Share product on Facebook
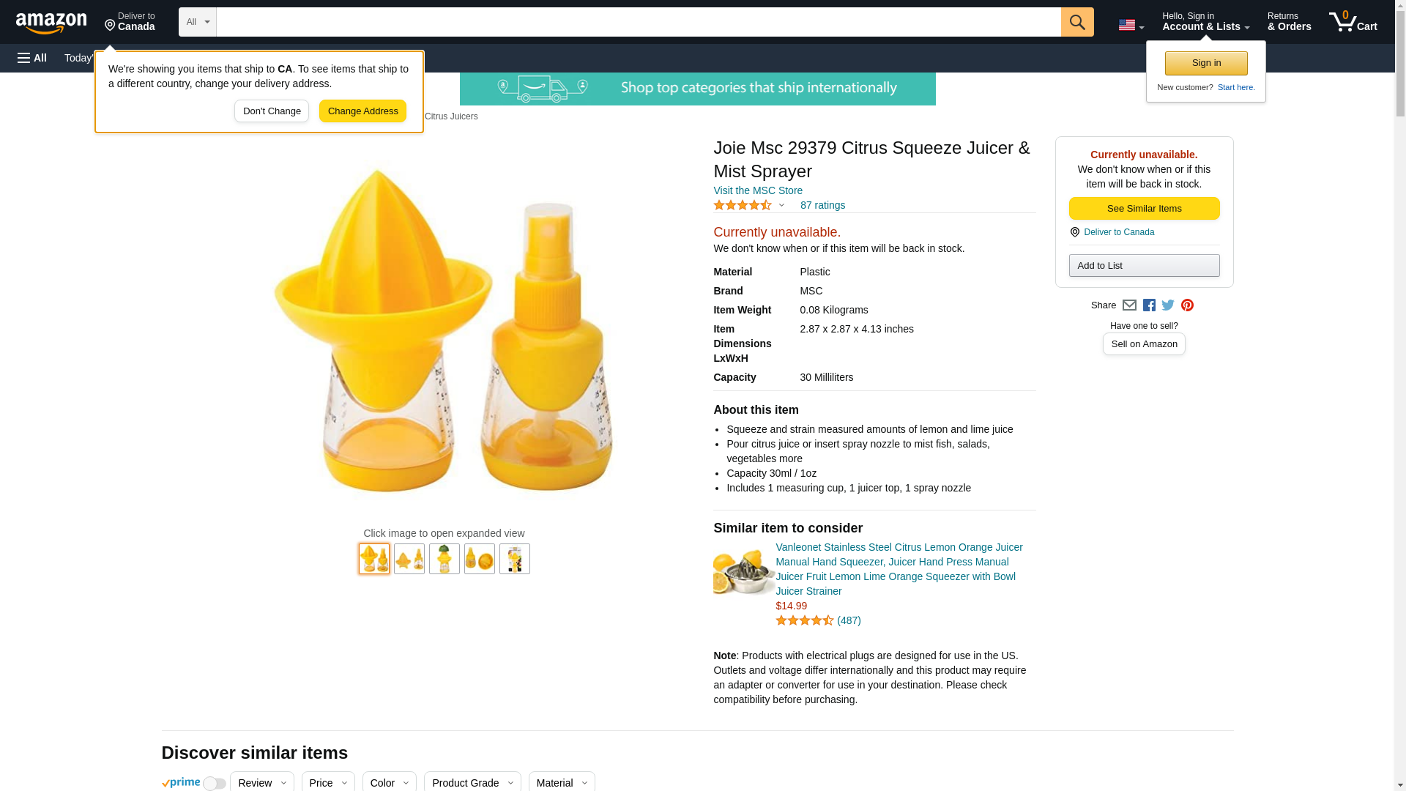Image resolution: width=1406 pixels, height=791 pixels. [x=1149, y=305]
